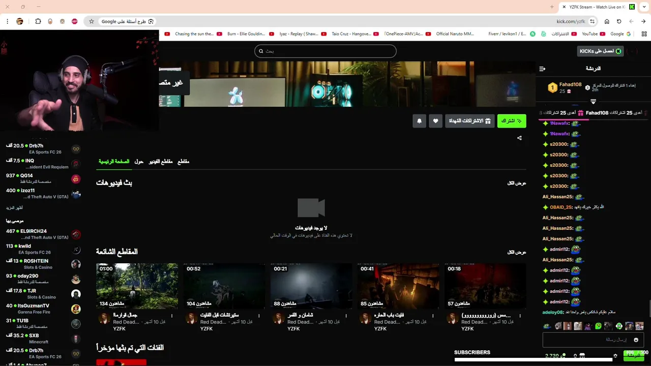Open site information icon near kick.com/yzfk

point(593,21)
